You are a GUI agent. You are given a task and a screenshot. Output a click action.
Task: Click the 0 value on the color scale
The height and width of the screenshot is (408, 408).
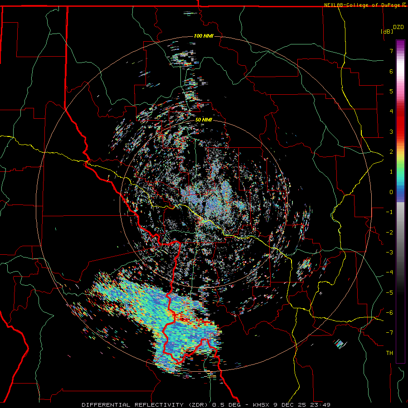pos(391,192)
